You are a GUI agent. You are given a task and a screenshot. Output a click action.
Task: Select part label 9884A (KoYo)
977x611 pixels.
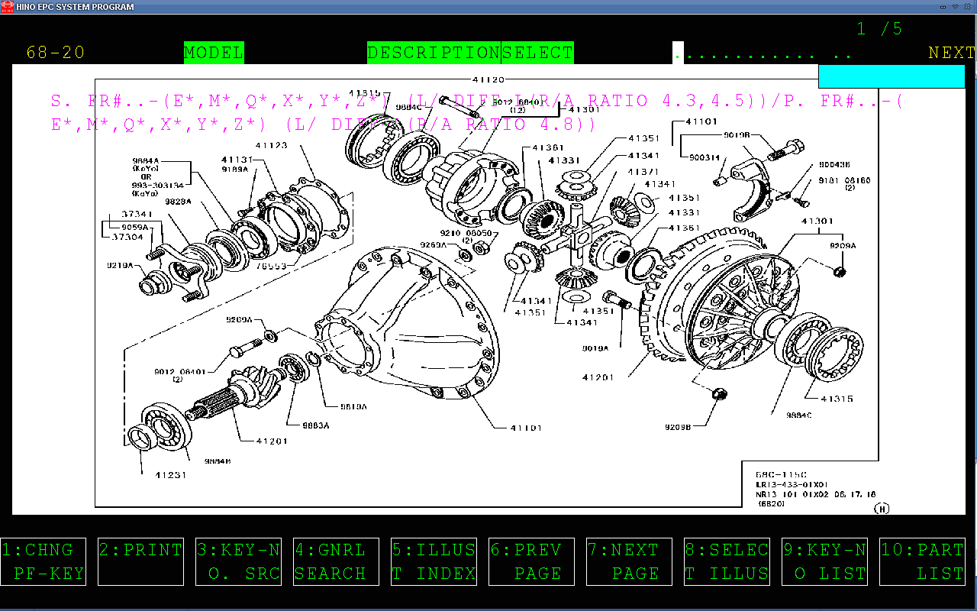click(x=146, y=164)
